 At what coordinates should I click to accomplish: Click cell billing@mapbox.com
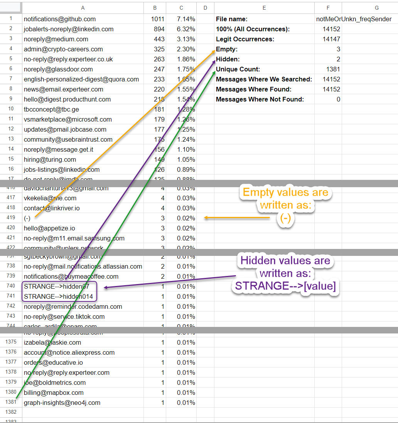83,393
